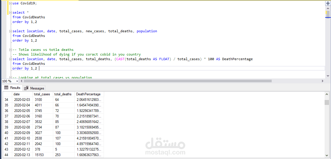Collapse the 'select location, date, total_cases, new_cases' block
This screenshot has height=159, width=331.
point(10,31)
